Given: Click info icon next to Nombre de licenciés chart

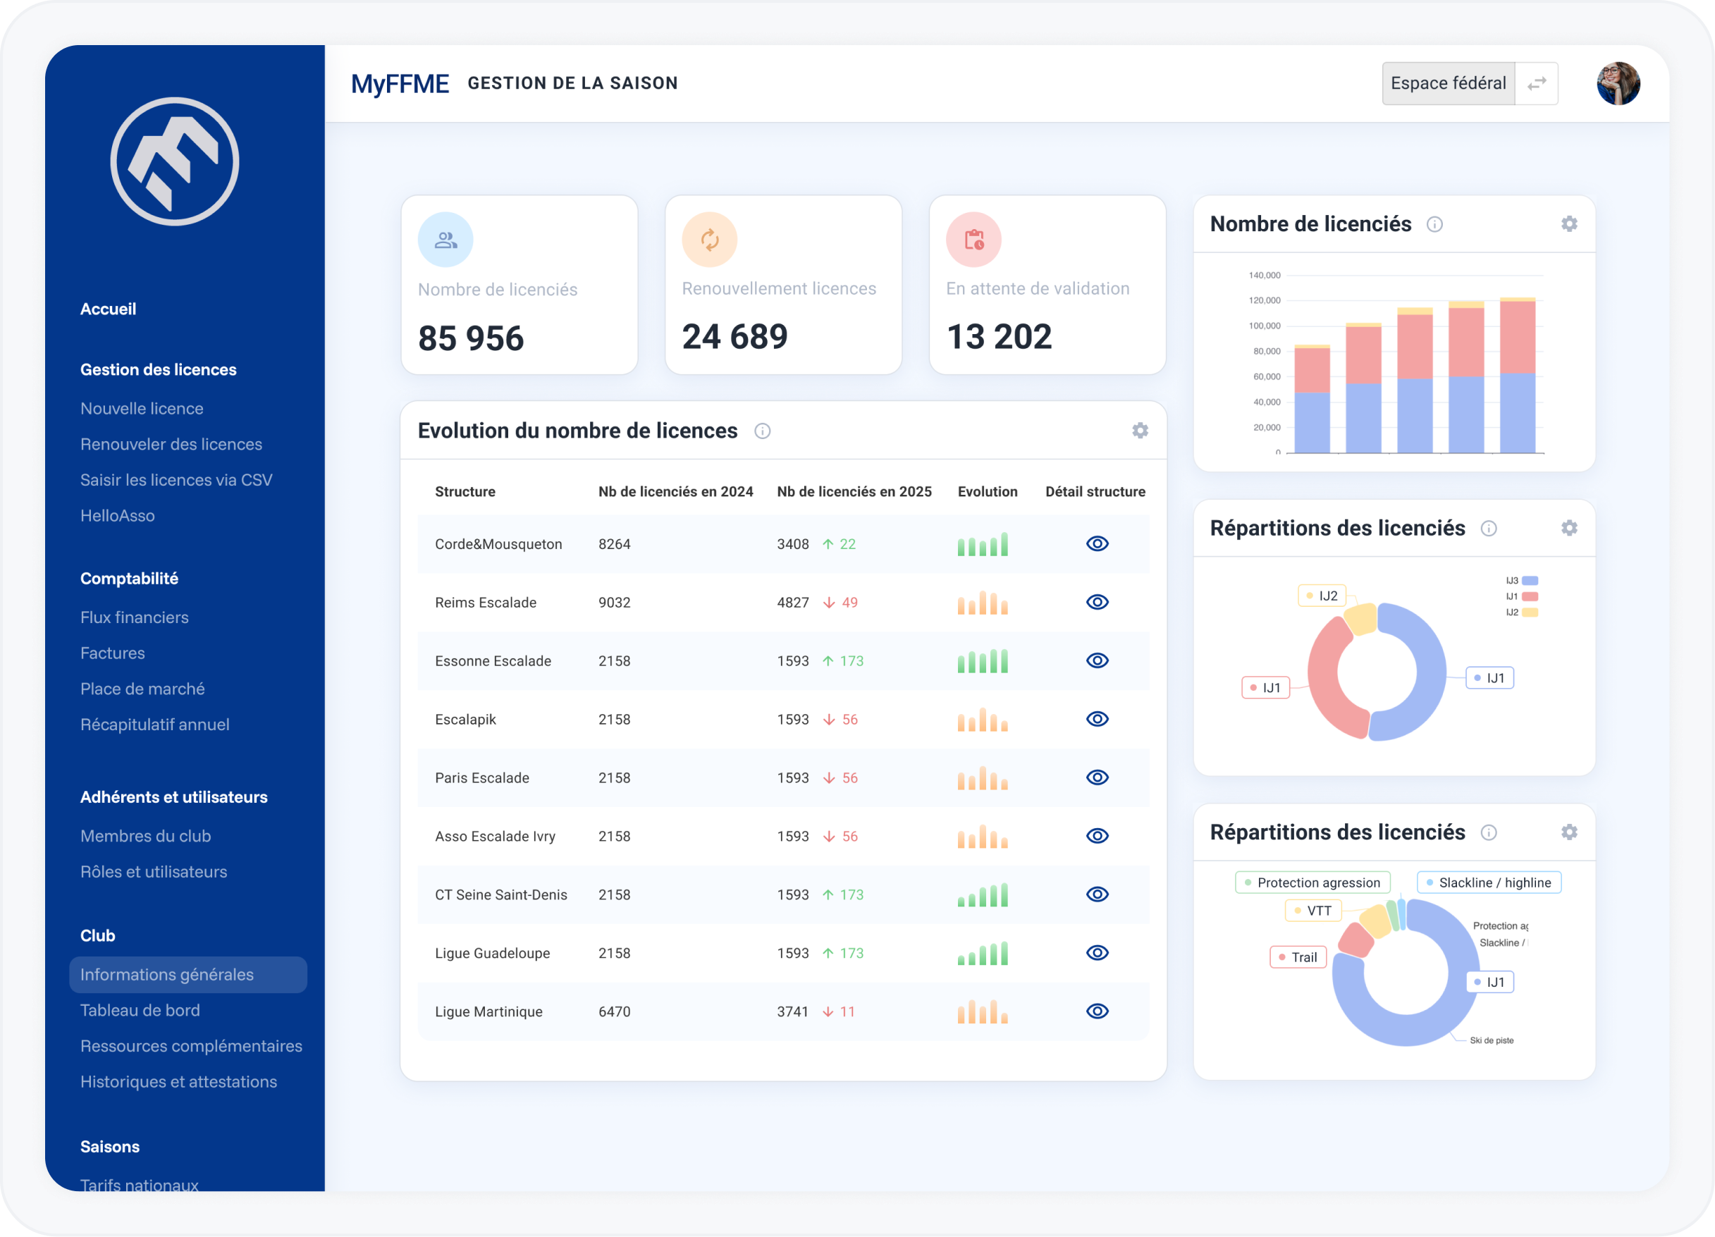Looking at the screenshot, I should pyautogui.click(x=1434, y=225).
